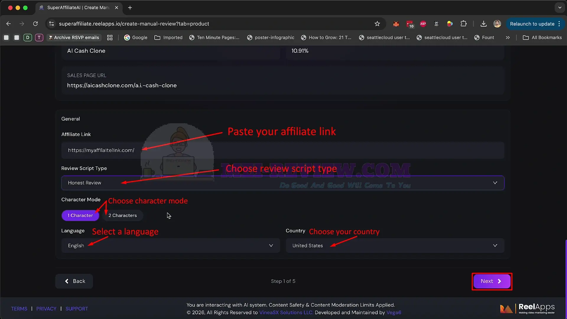Image resolution: width=567 pixels, height=319 pixels.
Task: Open the SUPPORT footer link
Action: click(77, 309)
